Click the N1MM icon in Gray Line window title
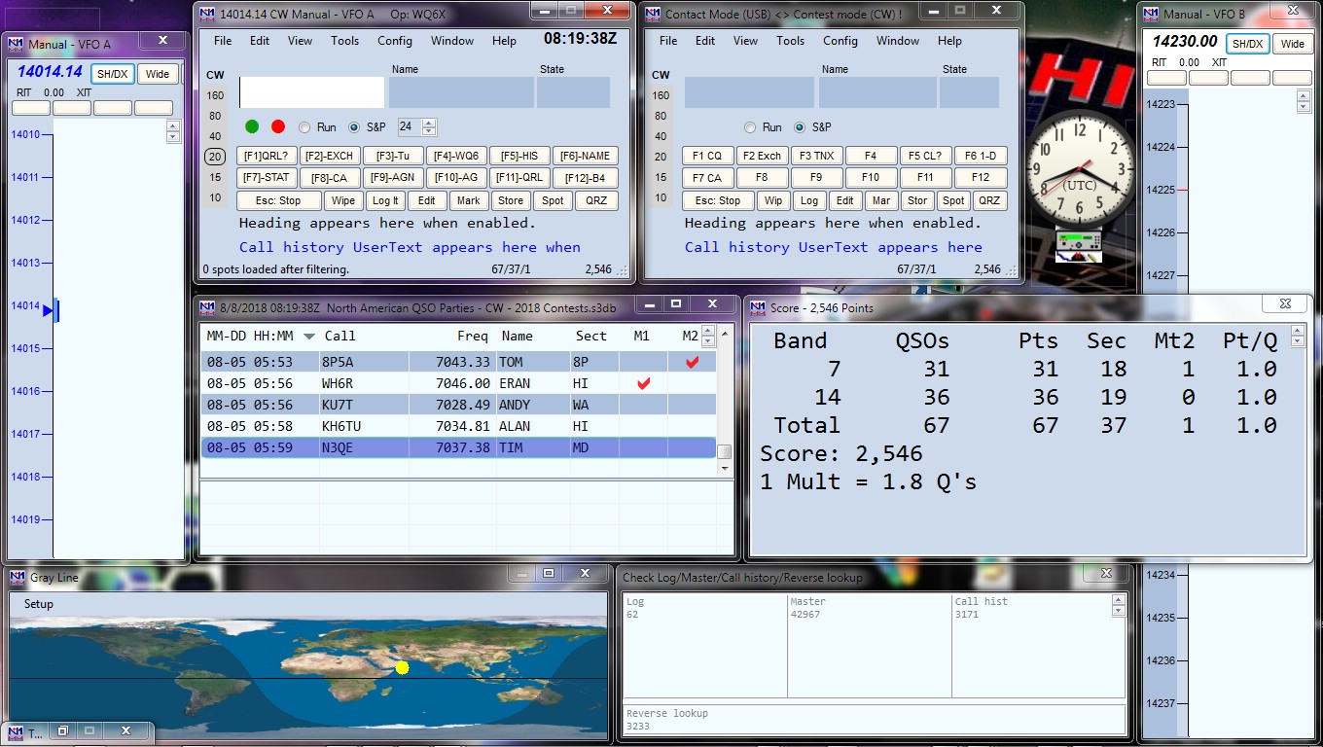 pyautogui.click(x=17, y=577)
